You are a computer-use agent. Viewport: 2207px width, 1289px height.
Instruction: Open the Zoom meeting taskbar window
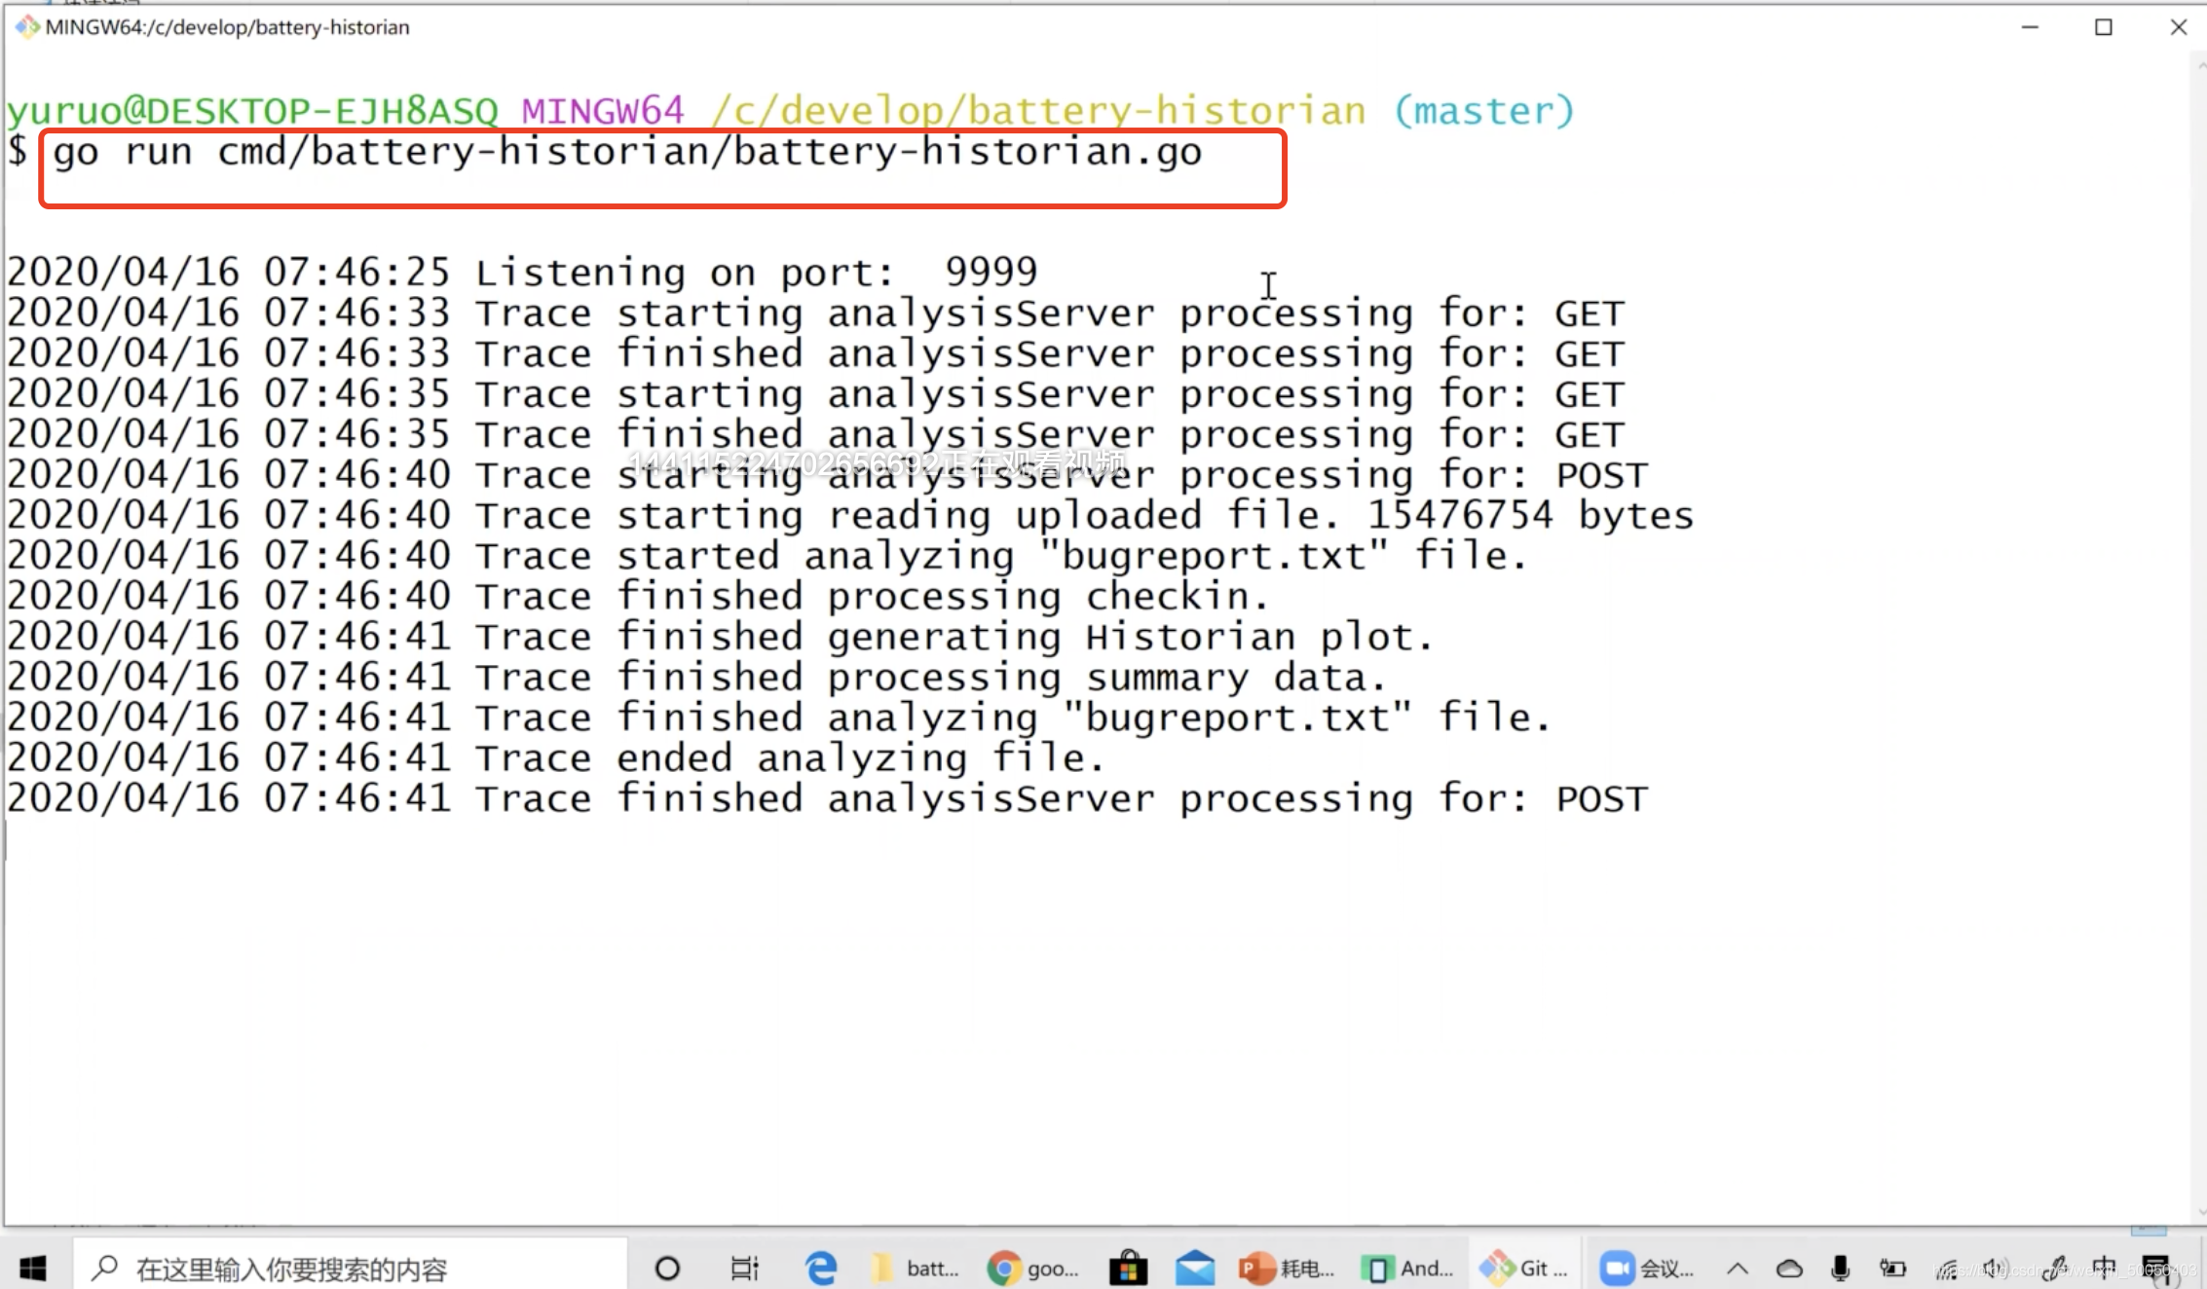point(1646,1268)
